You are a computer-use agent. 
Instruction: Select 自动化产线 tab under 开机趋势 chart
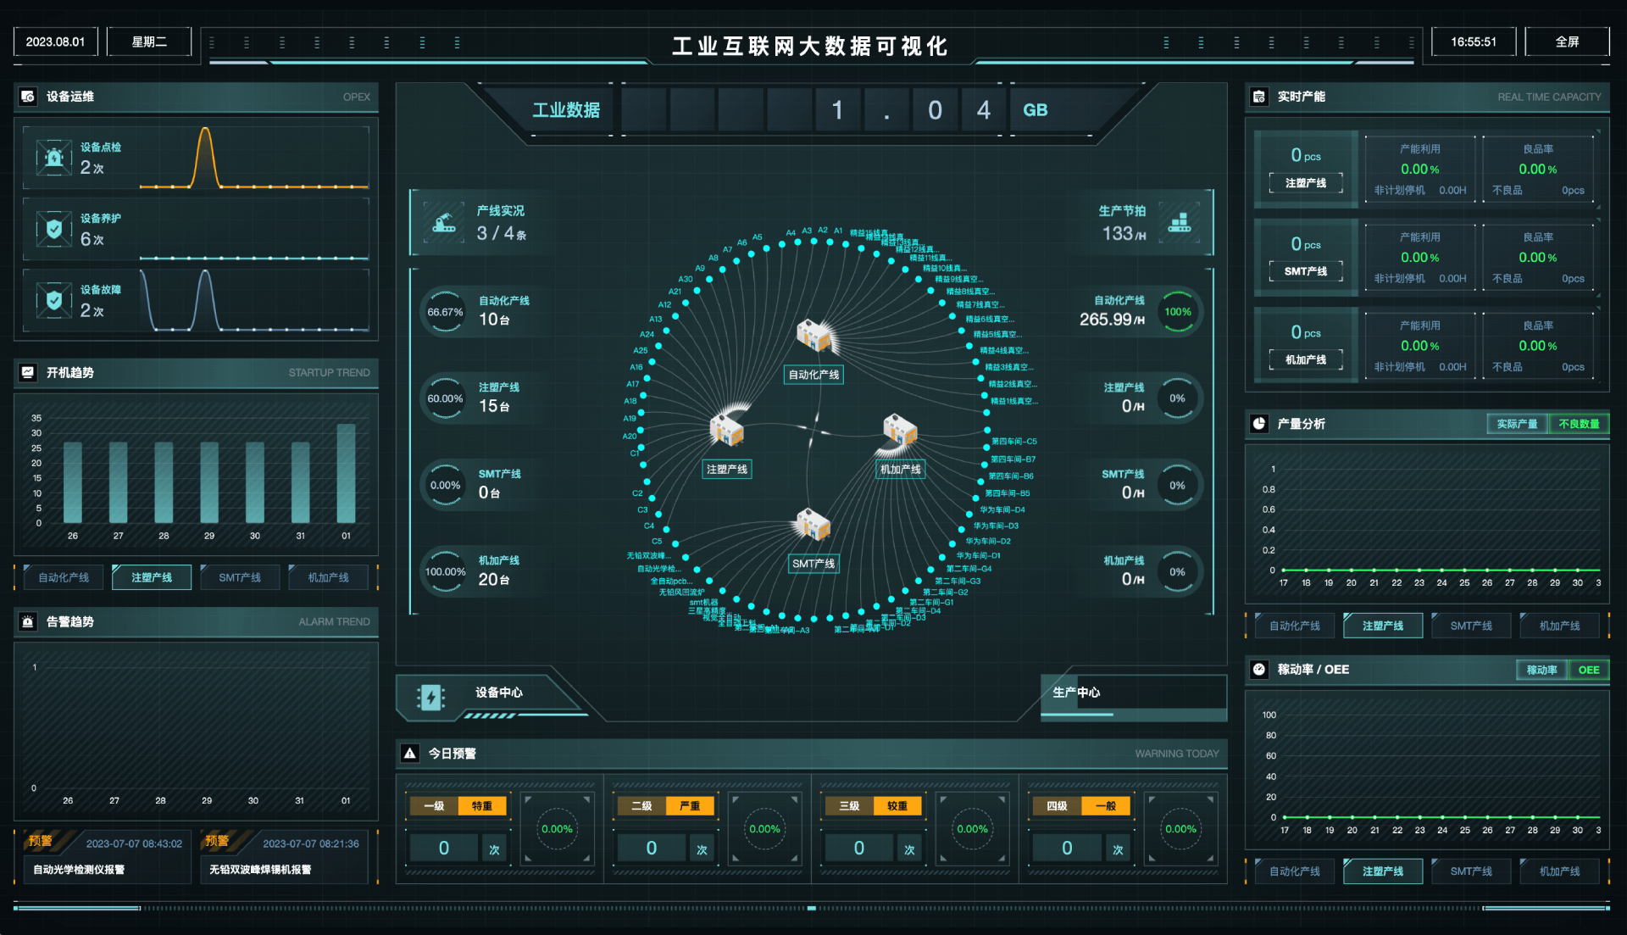click(x=64, y=577)
